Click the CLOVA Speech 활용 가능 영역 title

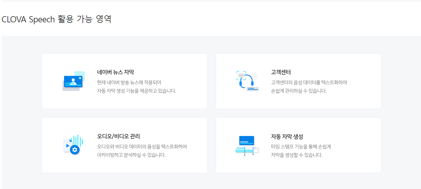pyautogui.click(x=56, y=19)
